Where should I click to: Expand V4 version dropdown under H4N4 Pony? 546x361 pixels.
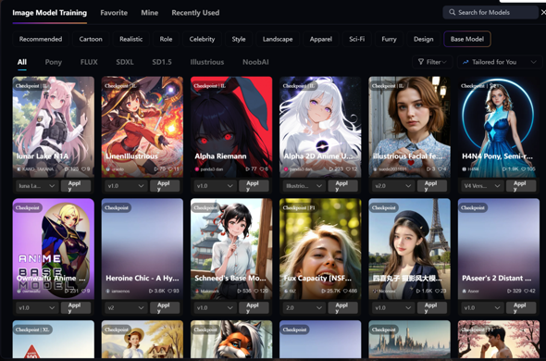pos(481,186)
